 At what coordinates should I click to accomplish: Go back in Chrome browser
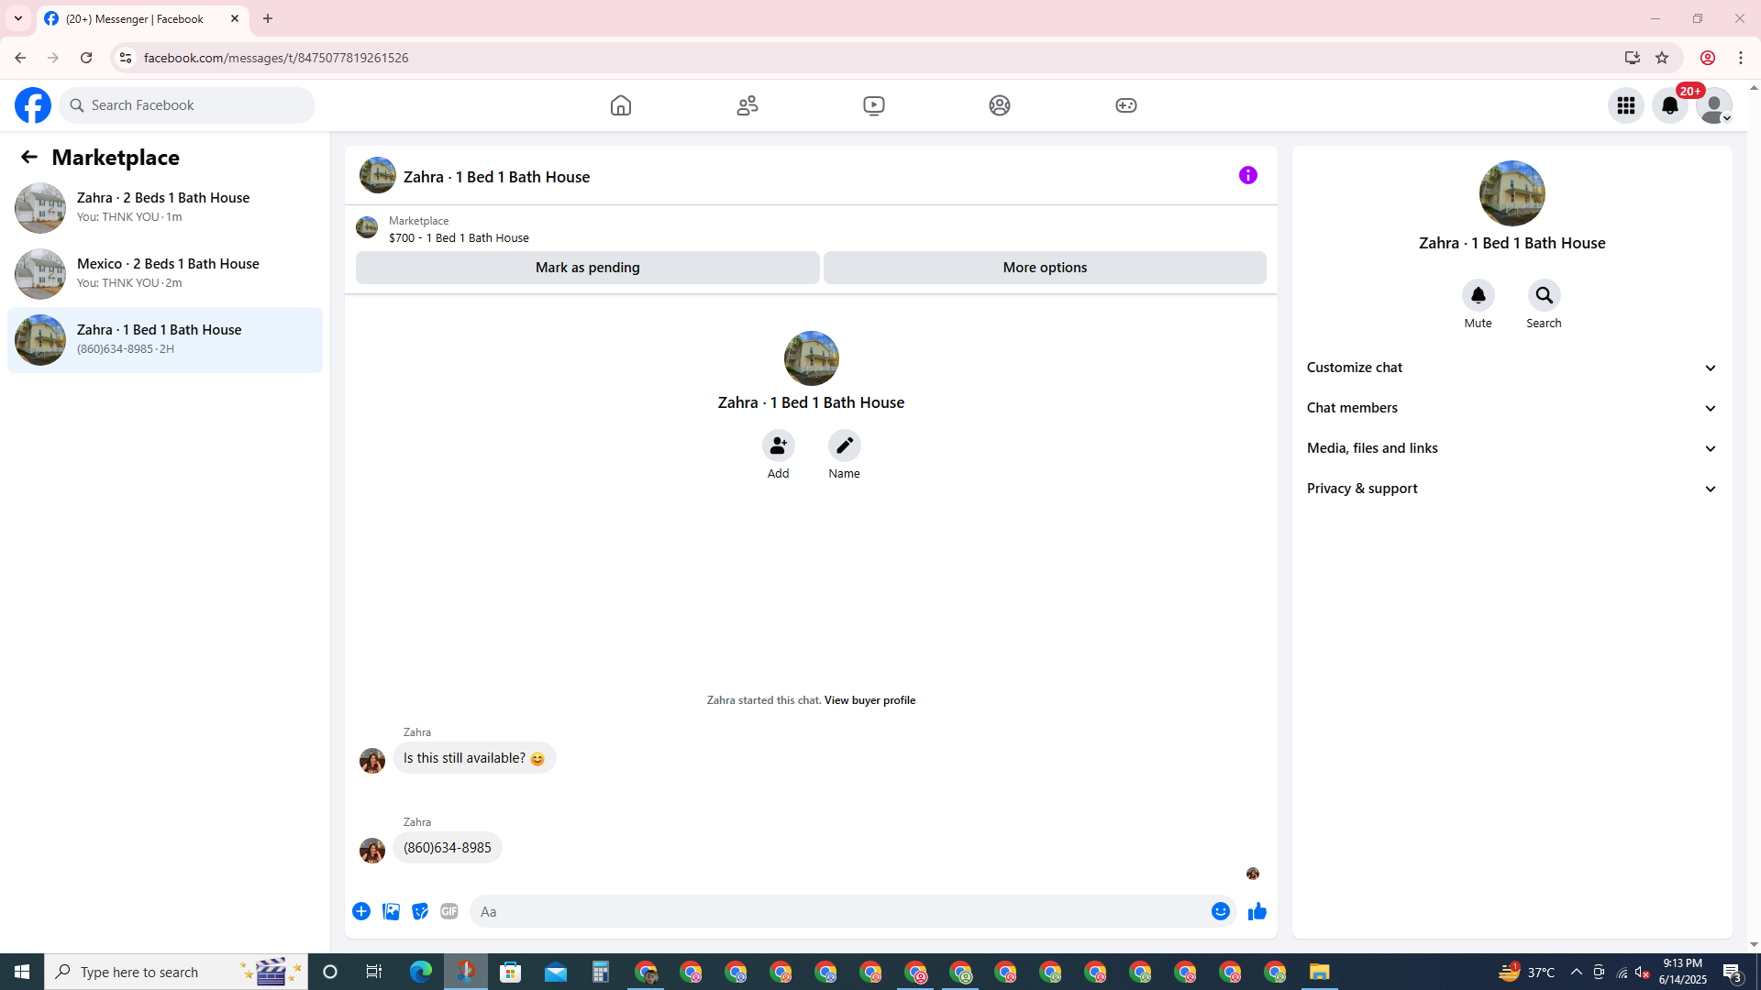coord(20,58)
